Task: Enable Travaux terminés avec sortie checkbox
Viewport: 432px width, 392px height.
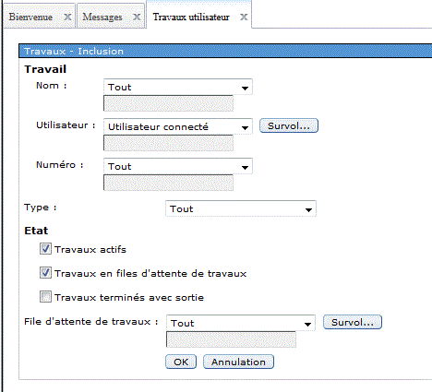Action: pyautogui.click(x=45, y=297)
